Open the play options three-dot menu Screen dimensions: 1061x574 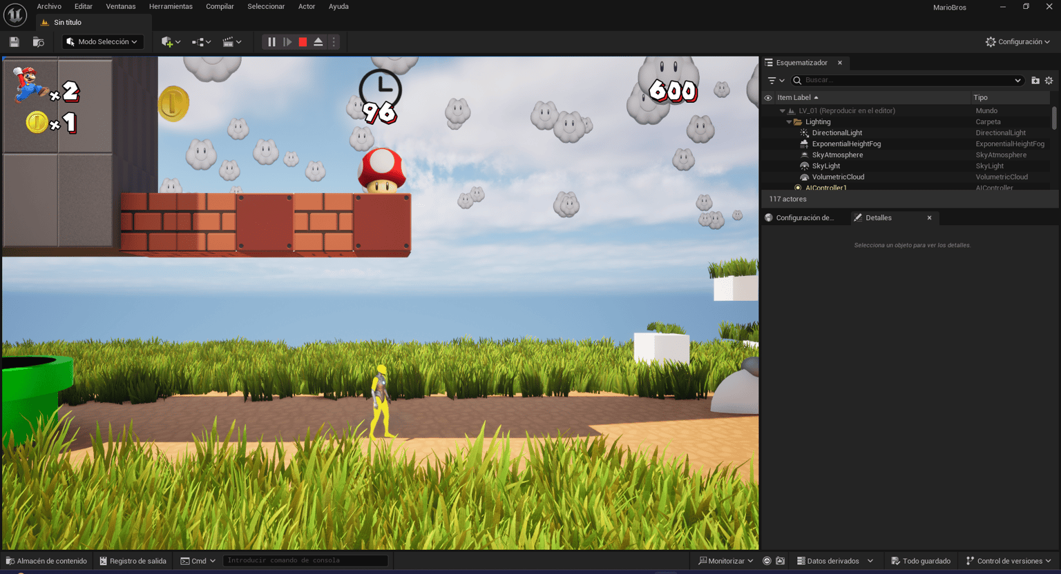pos(334,42)
